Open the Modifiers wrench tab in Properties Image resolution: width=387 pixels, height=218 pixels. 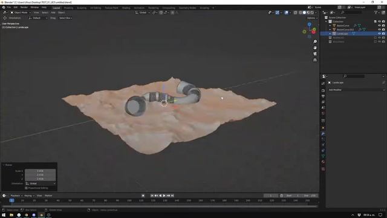[323, 133]
